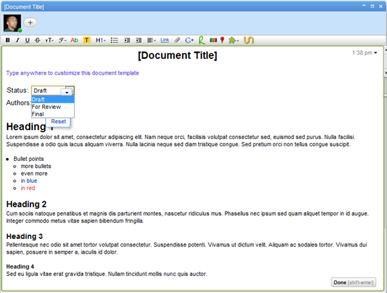
Task: Open the 1:38 pm timestamp menu
Action: (364, 53)
